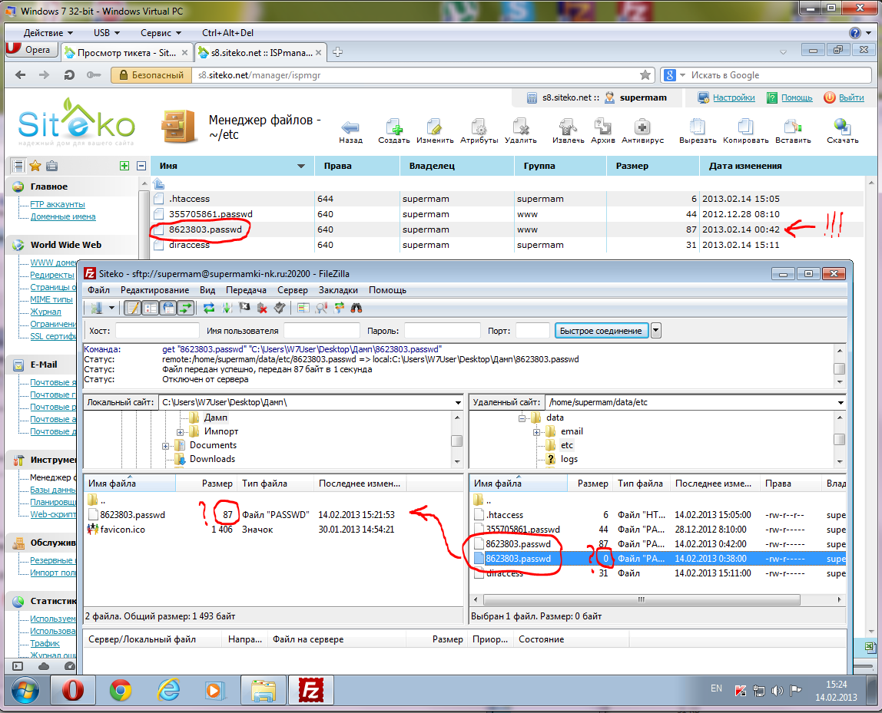Click FileZilla's binoculars file search icon

(356, 308)
